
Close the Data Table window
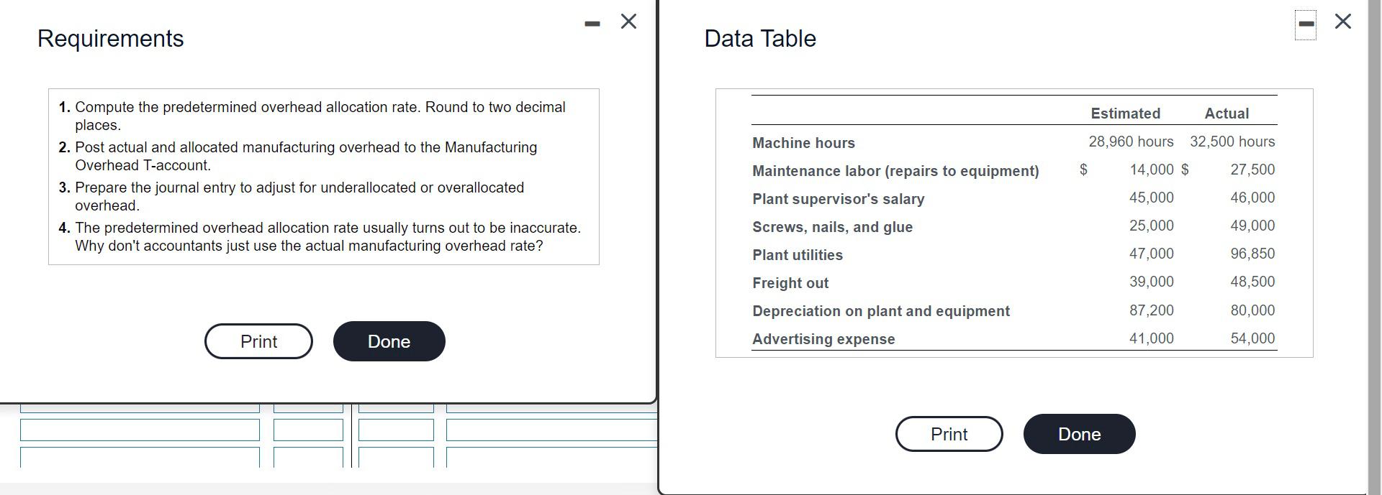[x=1342, y=21]
